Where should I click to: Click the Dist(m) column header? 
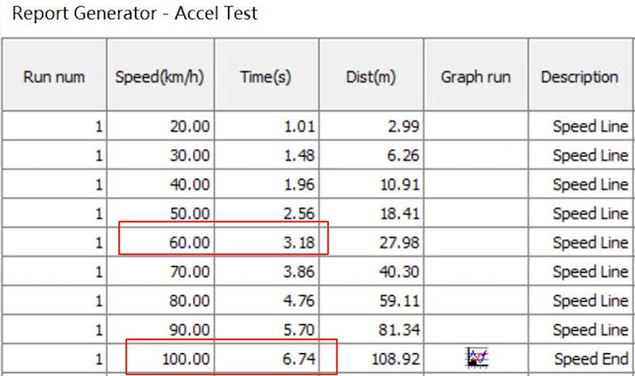[371, 75]
